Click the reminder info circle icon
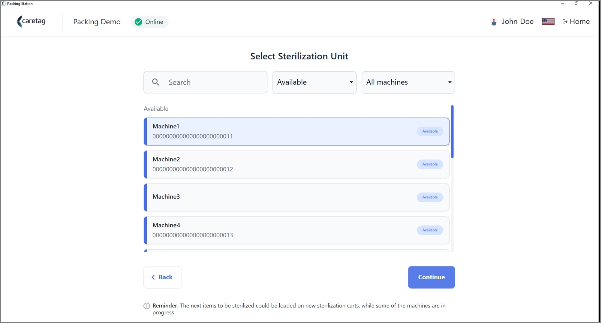 click(147, 306)
